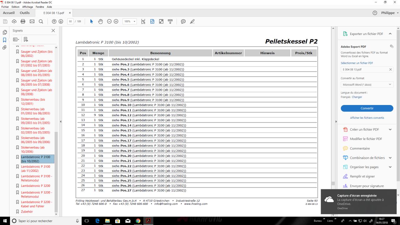Screen dimensions: 400x225
Task: Switch to the Accueil tab
Action: tap(9, 13)
